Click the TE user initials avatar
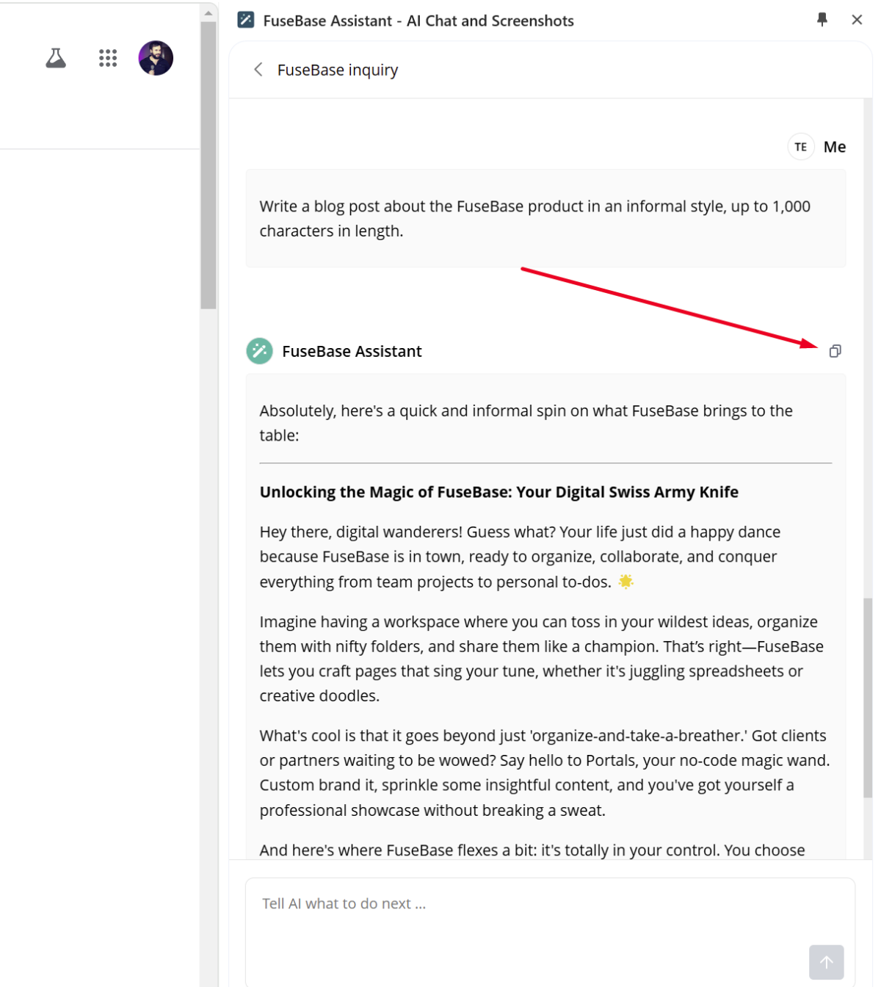Viewport: 881px width, 987px height. (800, 146)
